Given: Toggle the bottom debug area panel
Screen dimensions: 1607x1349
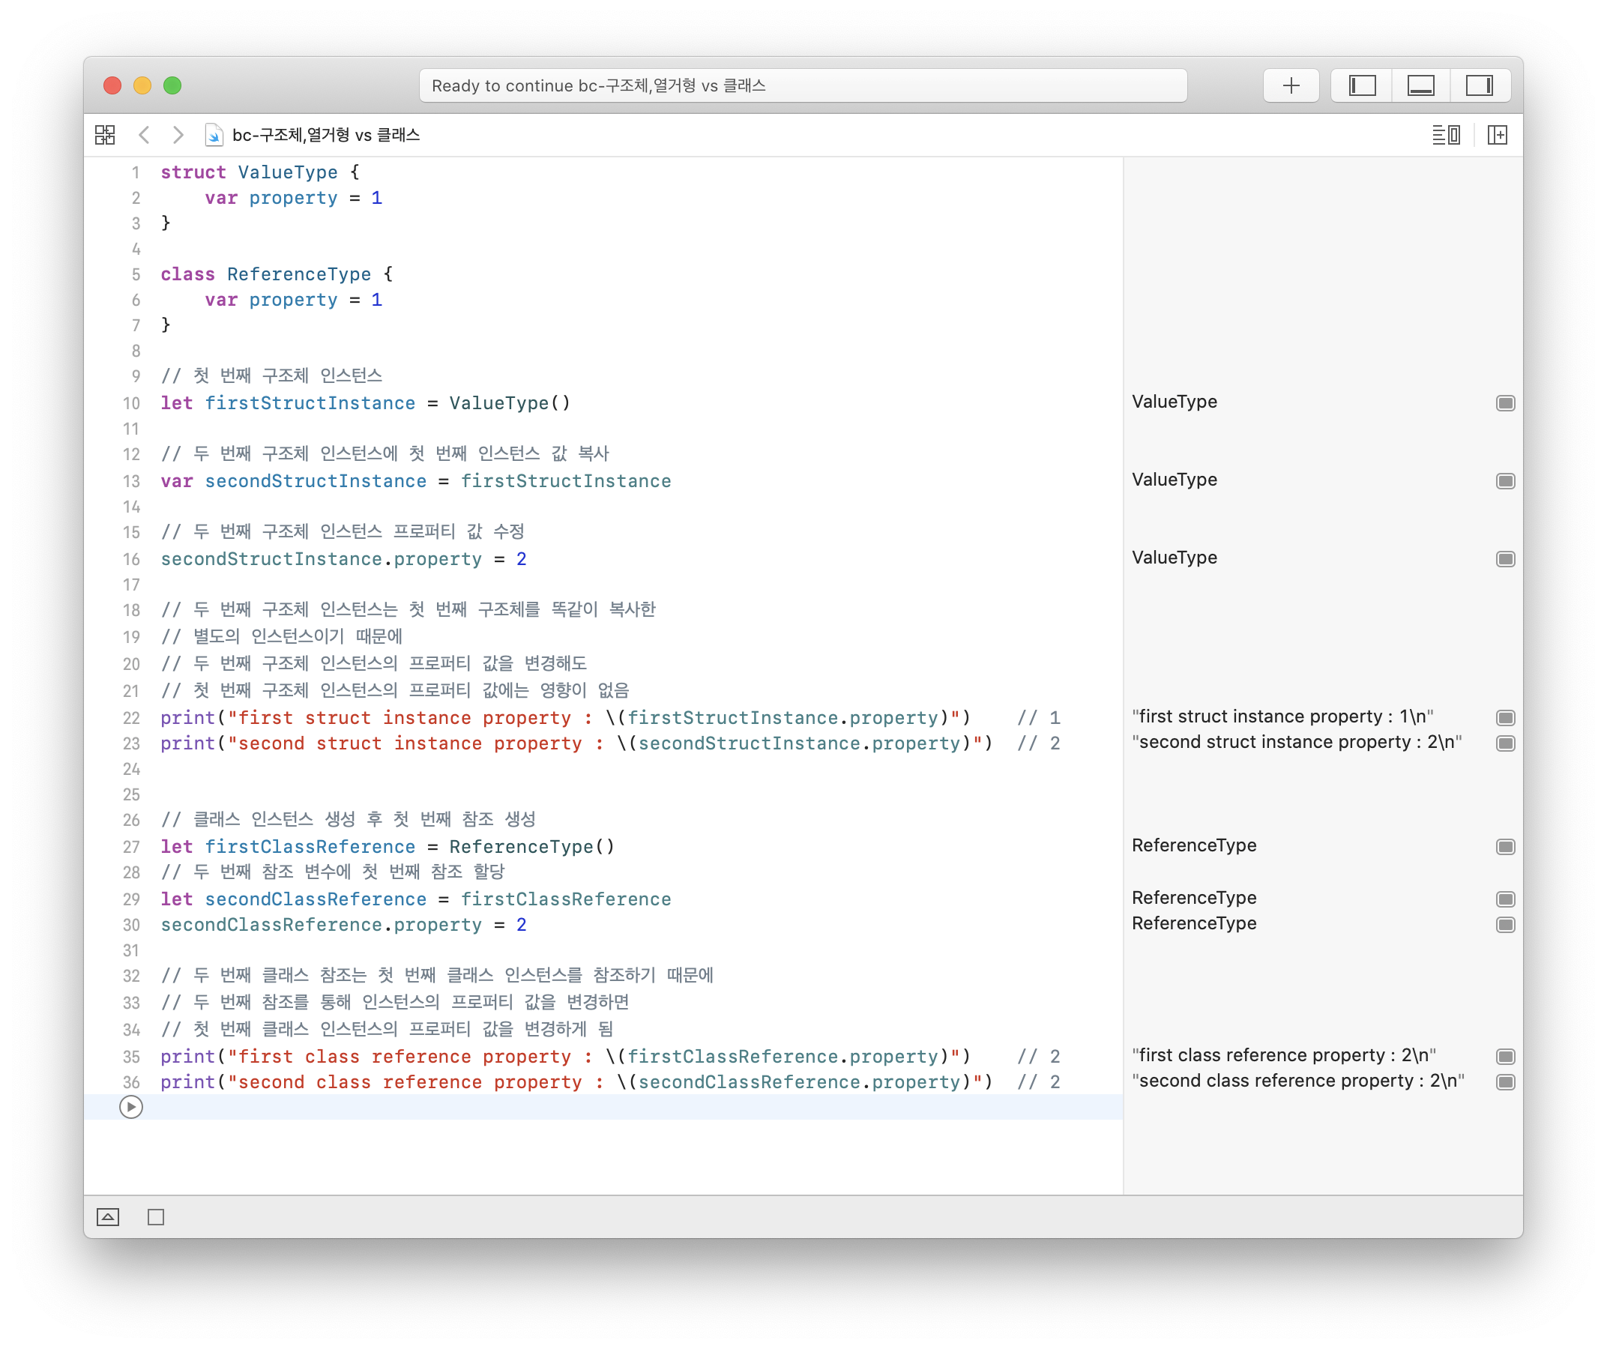Looking at the screenshot, I should click(1420, 85).
